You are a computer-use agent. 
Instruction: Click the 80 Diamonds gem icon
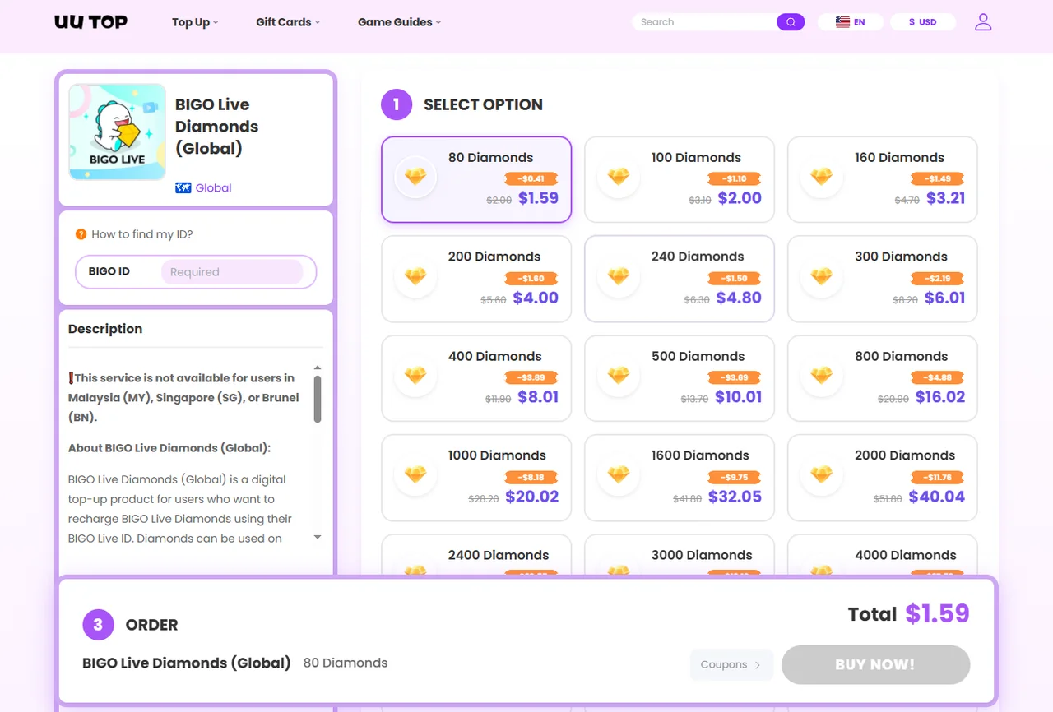pyautogui.click(x=415, y=177)
